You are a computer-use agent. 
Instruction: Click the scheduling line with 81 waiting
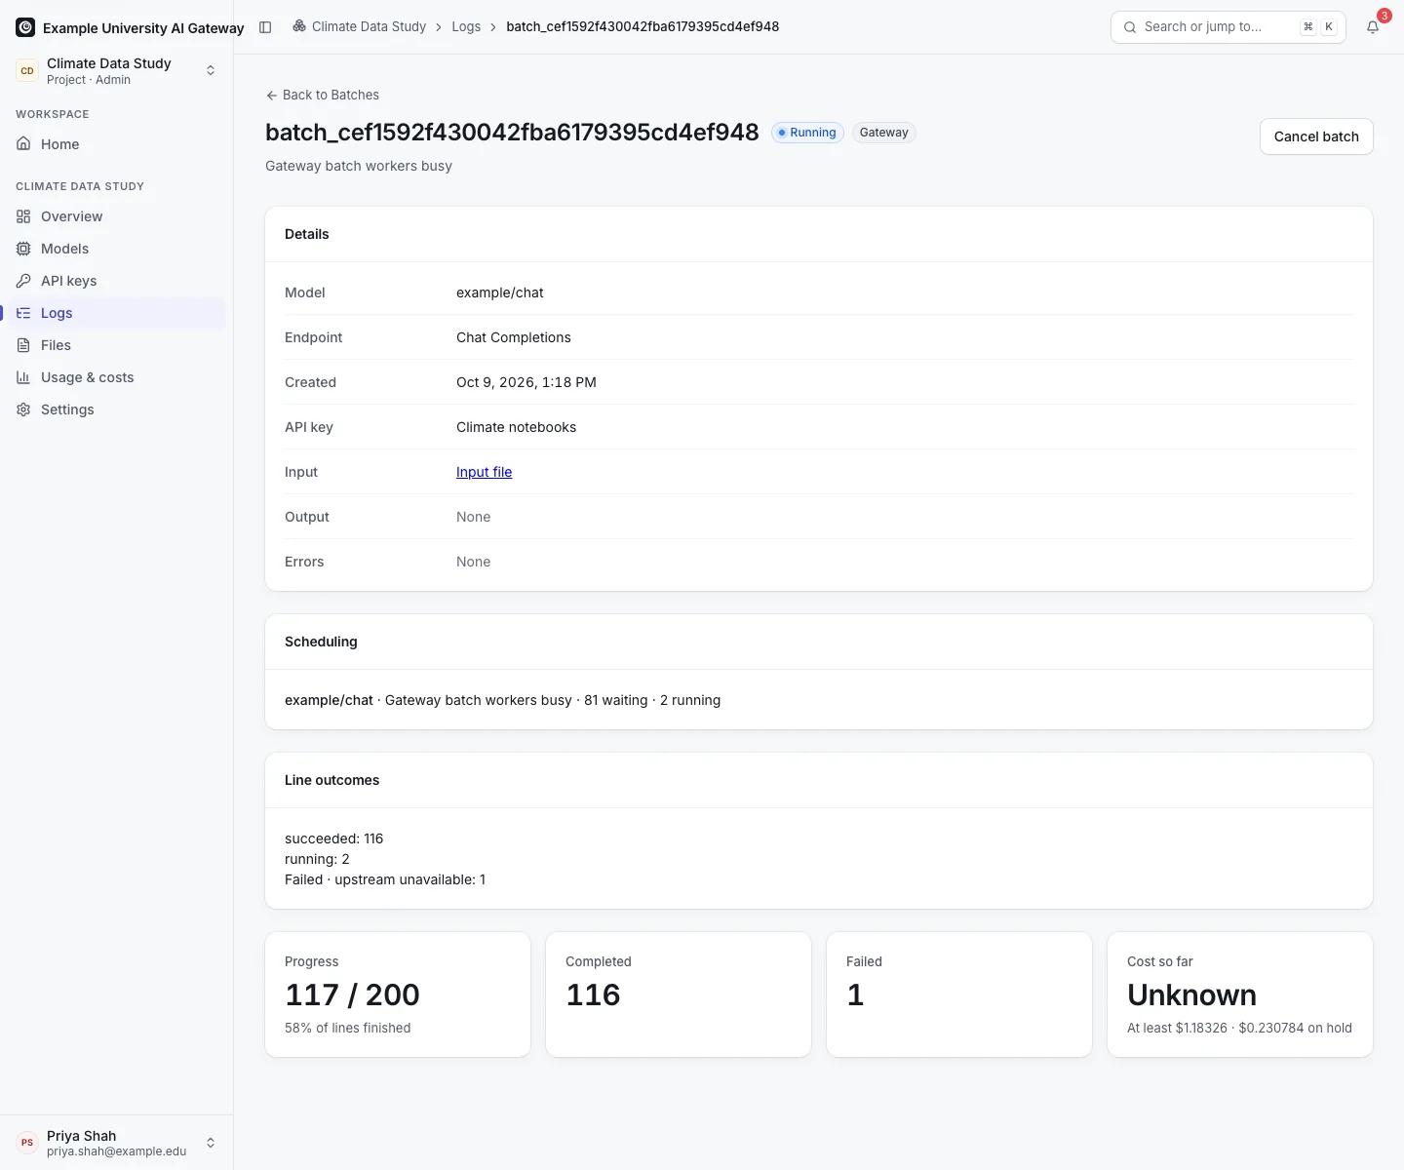point(503,700)
